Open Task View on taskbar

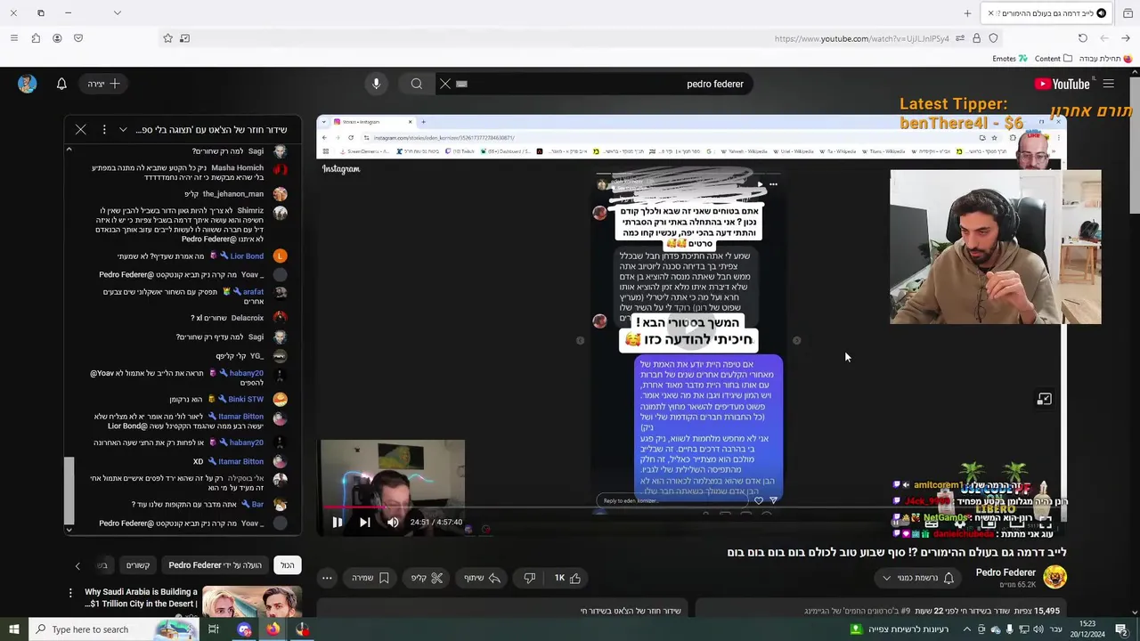tap(214, 629)
